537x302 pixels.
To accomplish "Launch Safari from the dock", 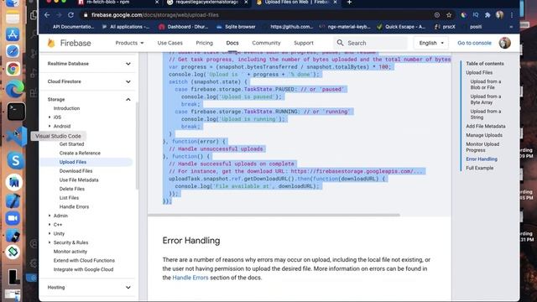I will click(13, 51).
